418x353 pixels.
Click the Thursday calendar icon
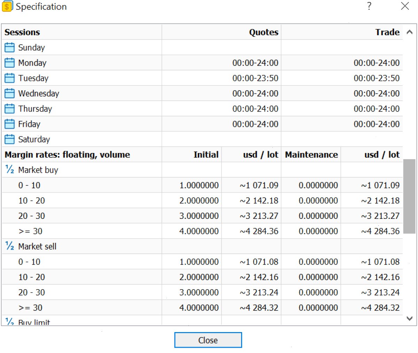coord(10,109)
